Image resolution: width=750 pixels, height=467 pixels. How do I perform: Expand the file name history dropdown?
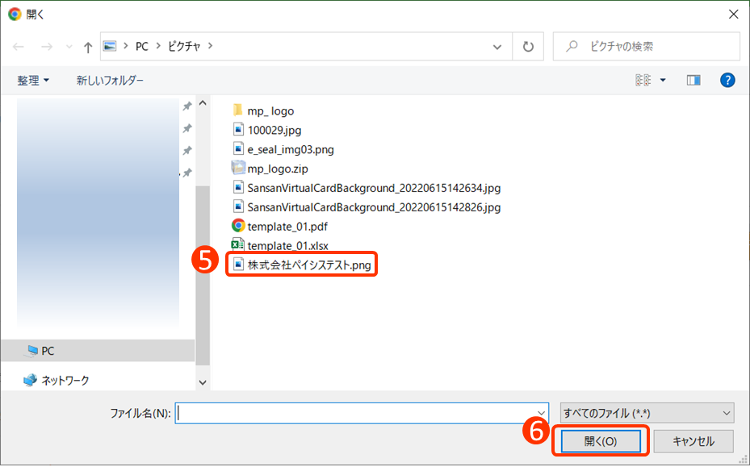click(x=542, y=413)
